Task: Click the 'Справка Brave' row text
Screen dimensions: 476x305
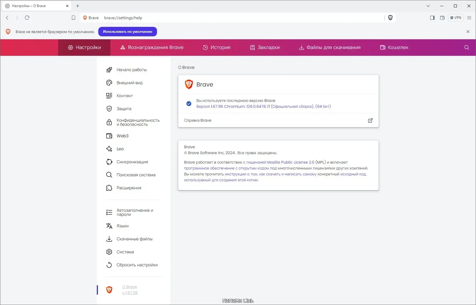Action: pos(198,120)
